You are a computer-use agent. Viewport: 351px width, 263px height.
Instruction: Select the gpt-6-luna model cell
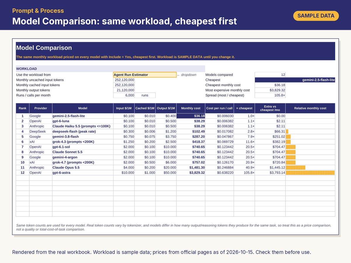(x=83, y=121)
